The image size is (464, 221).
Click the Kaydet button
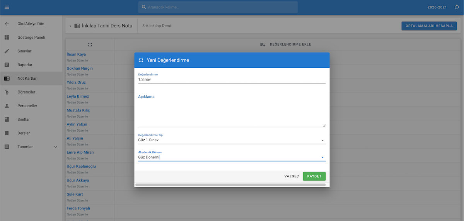click(x=314, y=176)
